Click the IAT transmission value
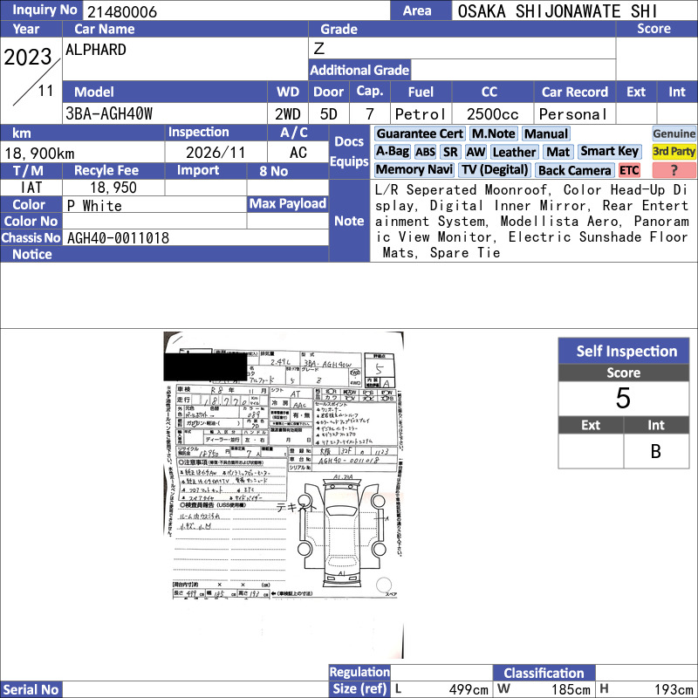The width and height of the screenshot is (698, 698). coord(31,188)
